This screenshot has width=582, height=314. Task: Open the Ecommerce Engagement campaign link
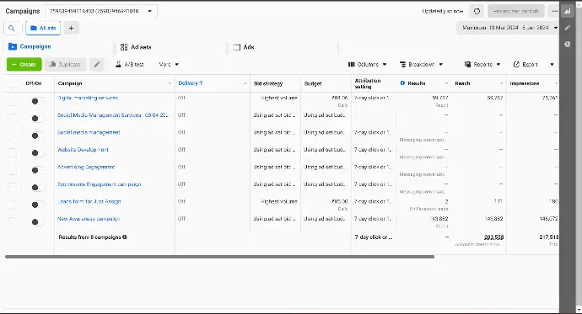pyautogui.click(x=99, y=184)
